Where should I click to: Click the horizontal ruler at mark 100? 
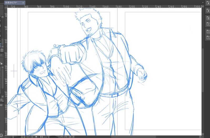click(66, 7)
